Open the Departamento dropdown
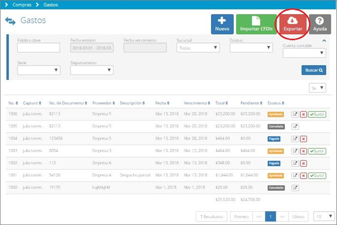337x225 pixels. click(x=92, y=70)
